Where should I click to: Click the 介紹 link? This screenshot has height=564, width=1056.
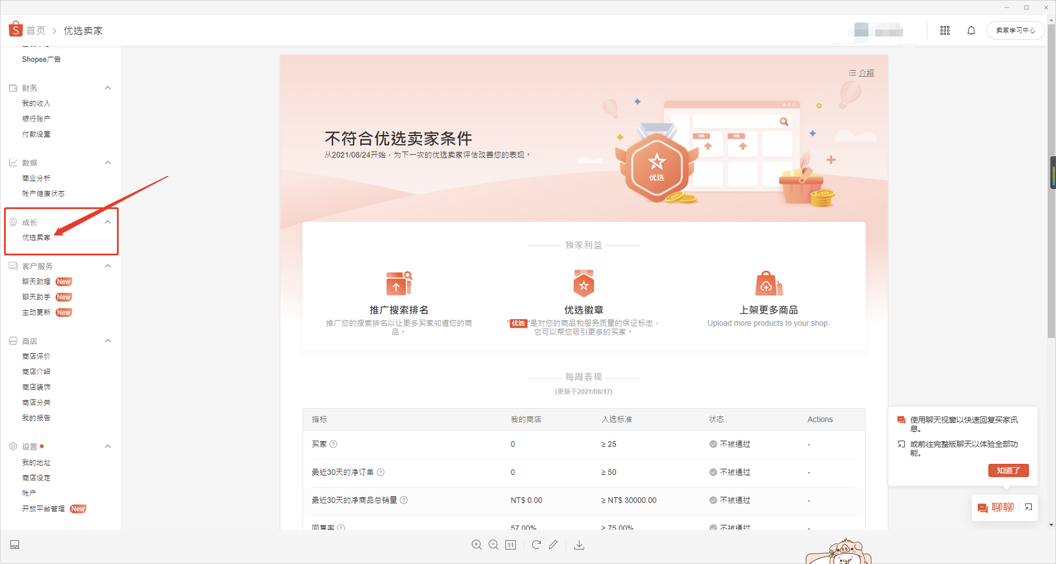tap(866, 73)
